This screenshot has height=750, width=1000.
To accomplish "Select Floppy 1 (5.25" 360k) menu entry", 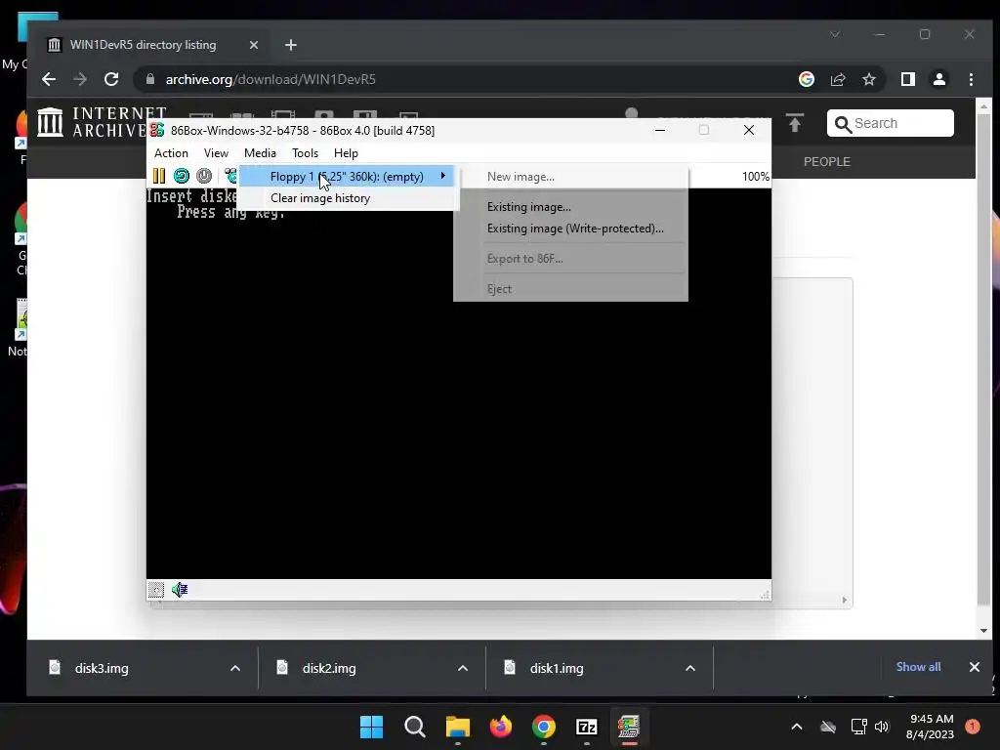I will point(347,177).
